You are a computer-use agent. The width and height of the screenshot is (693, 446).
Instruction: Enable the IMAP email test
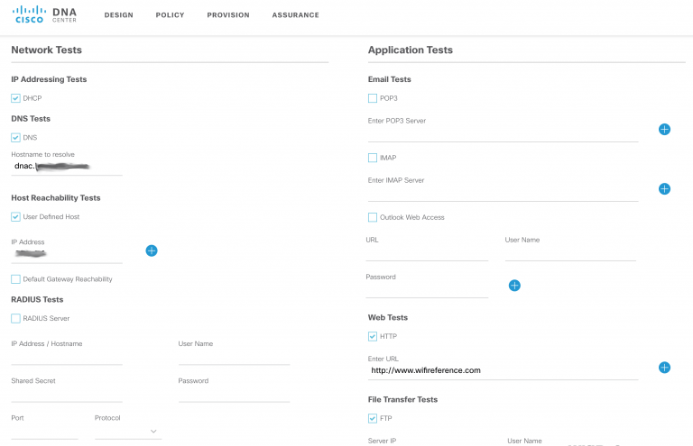pyautogui.click(x=373, y=158)
